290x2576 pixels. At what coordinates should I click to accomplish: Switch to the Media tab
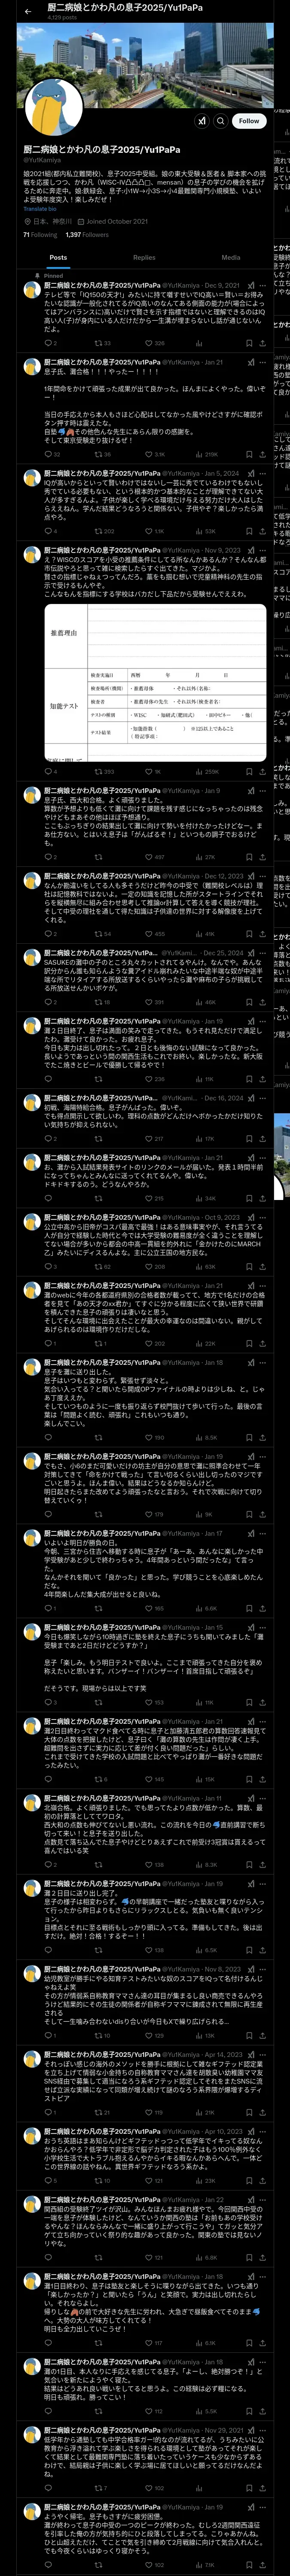tap(231, 257)
